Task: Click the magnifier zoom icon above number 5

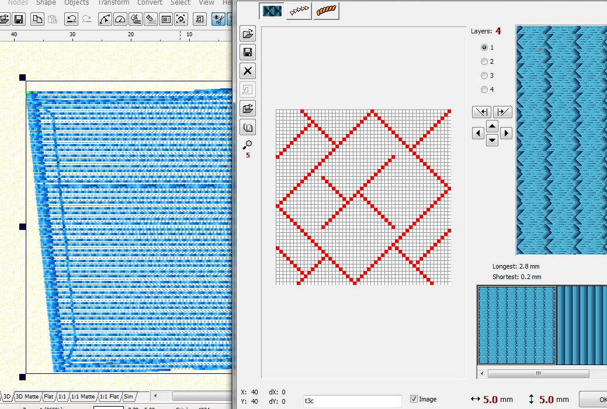Action: point(248,145)
